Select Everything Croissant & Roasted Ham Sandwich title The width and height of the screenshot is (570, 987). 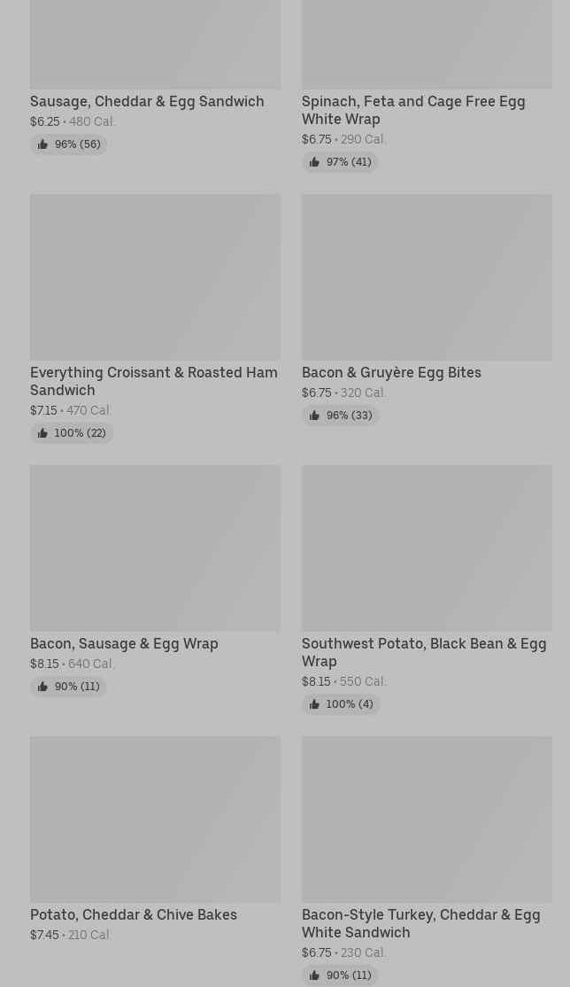click(153, 381)
